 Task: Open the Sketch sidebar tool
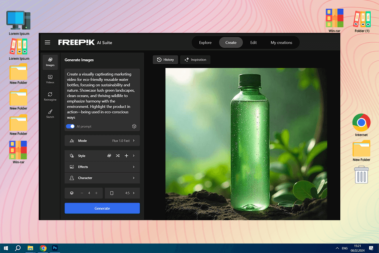coord(50,113)
